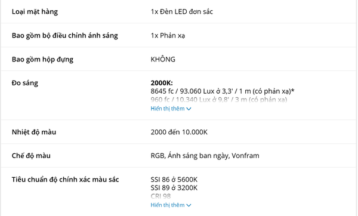
Task: Click 'Hiển thị thêm' under Đo sáng
Action: point(168,109)
